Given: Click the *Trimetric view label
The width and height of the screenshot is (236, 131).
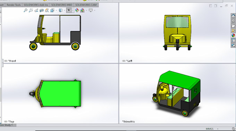Looking at the screenshot, I should pos(128,122).
